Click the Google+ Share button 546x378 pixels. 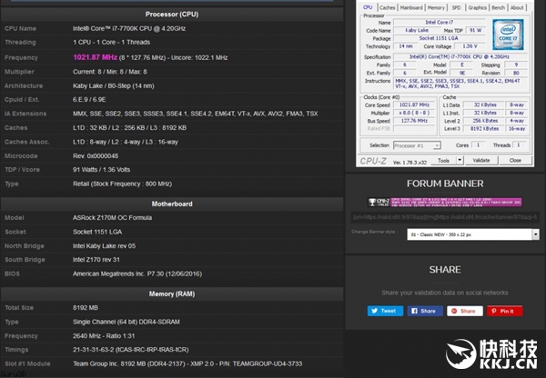(x=465, y=311)
